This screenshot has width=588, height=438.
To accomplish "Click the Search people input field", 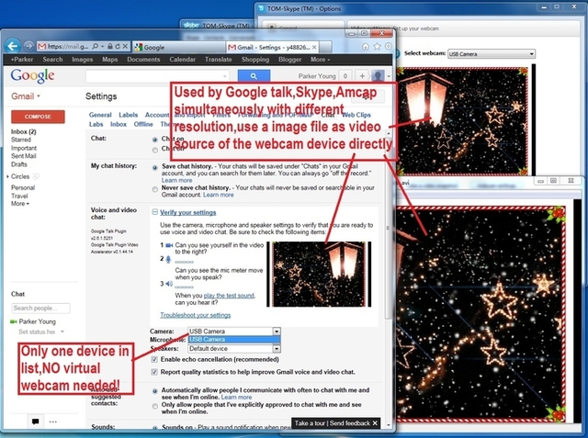I will 40,308.
